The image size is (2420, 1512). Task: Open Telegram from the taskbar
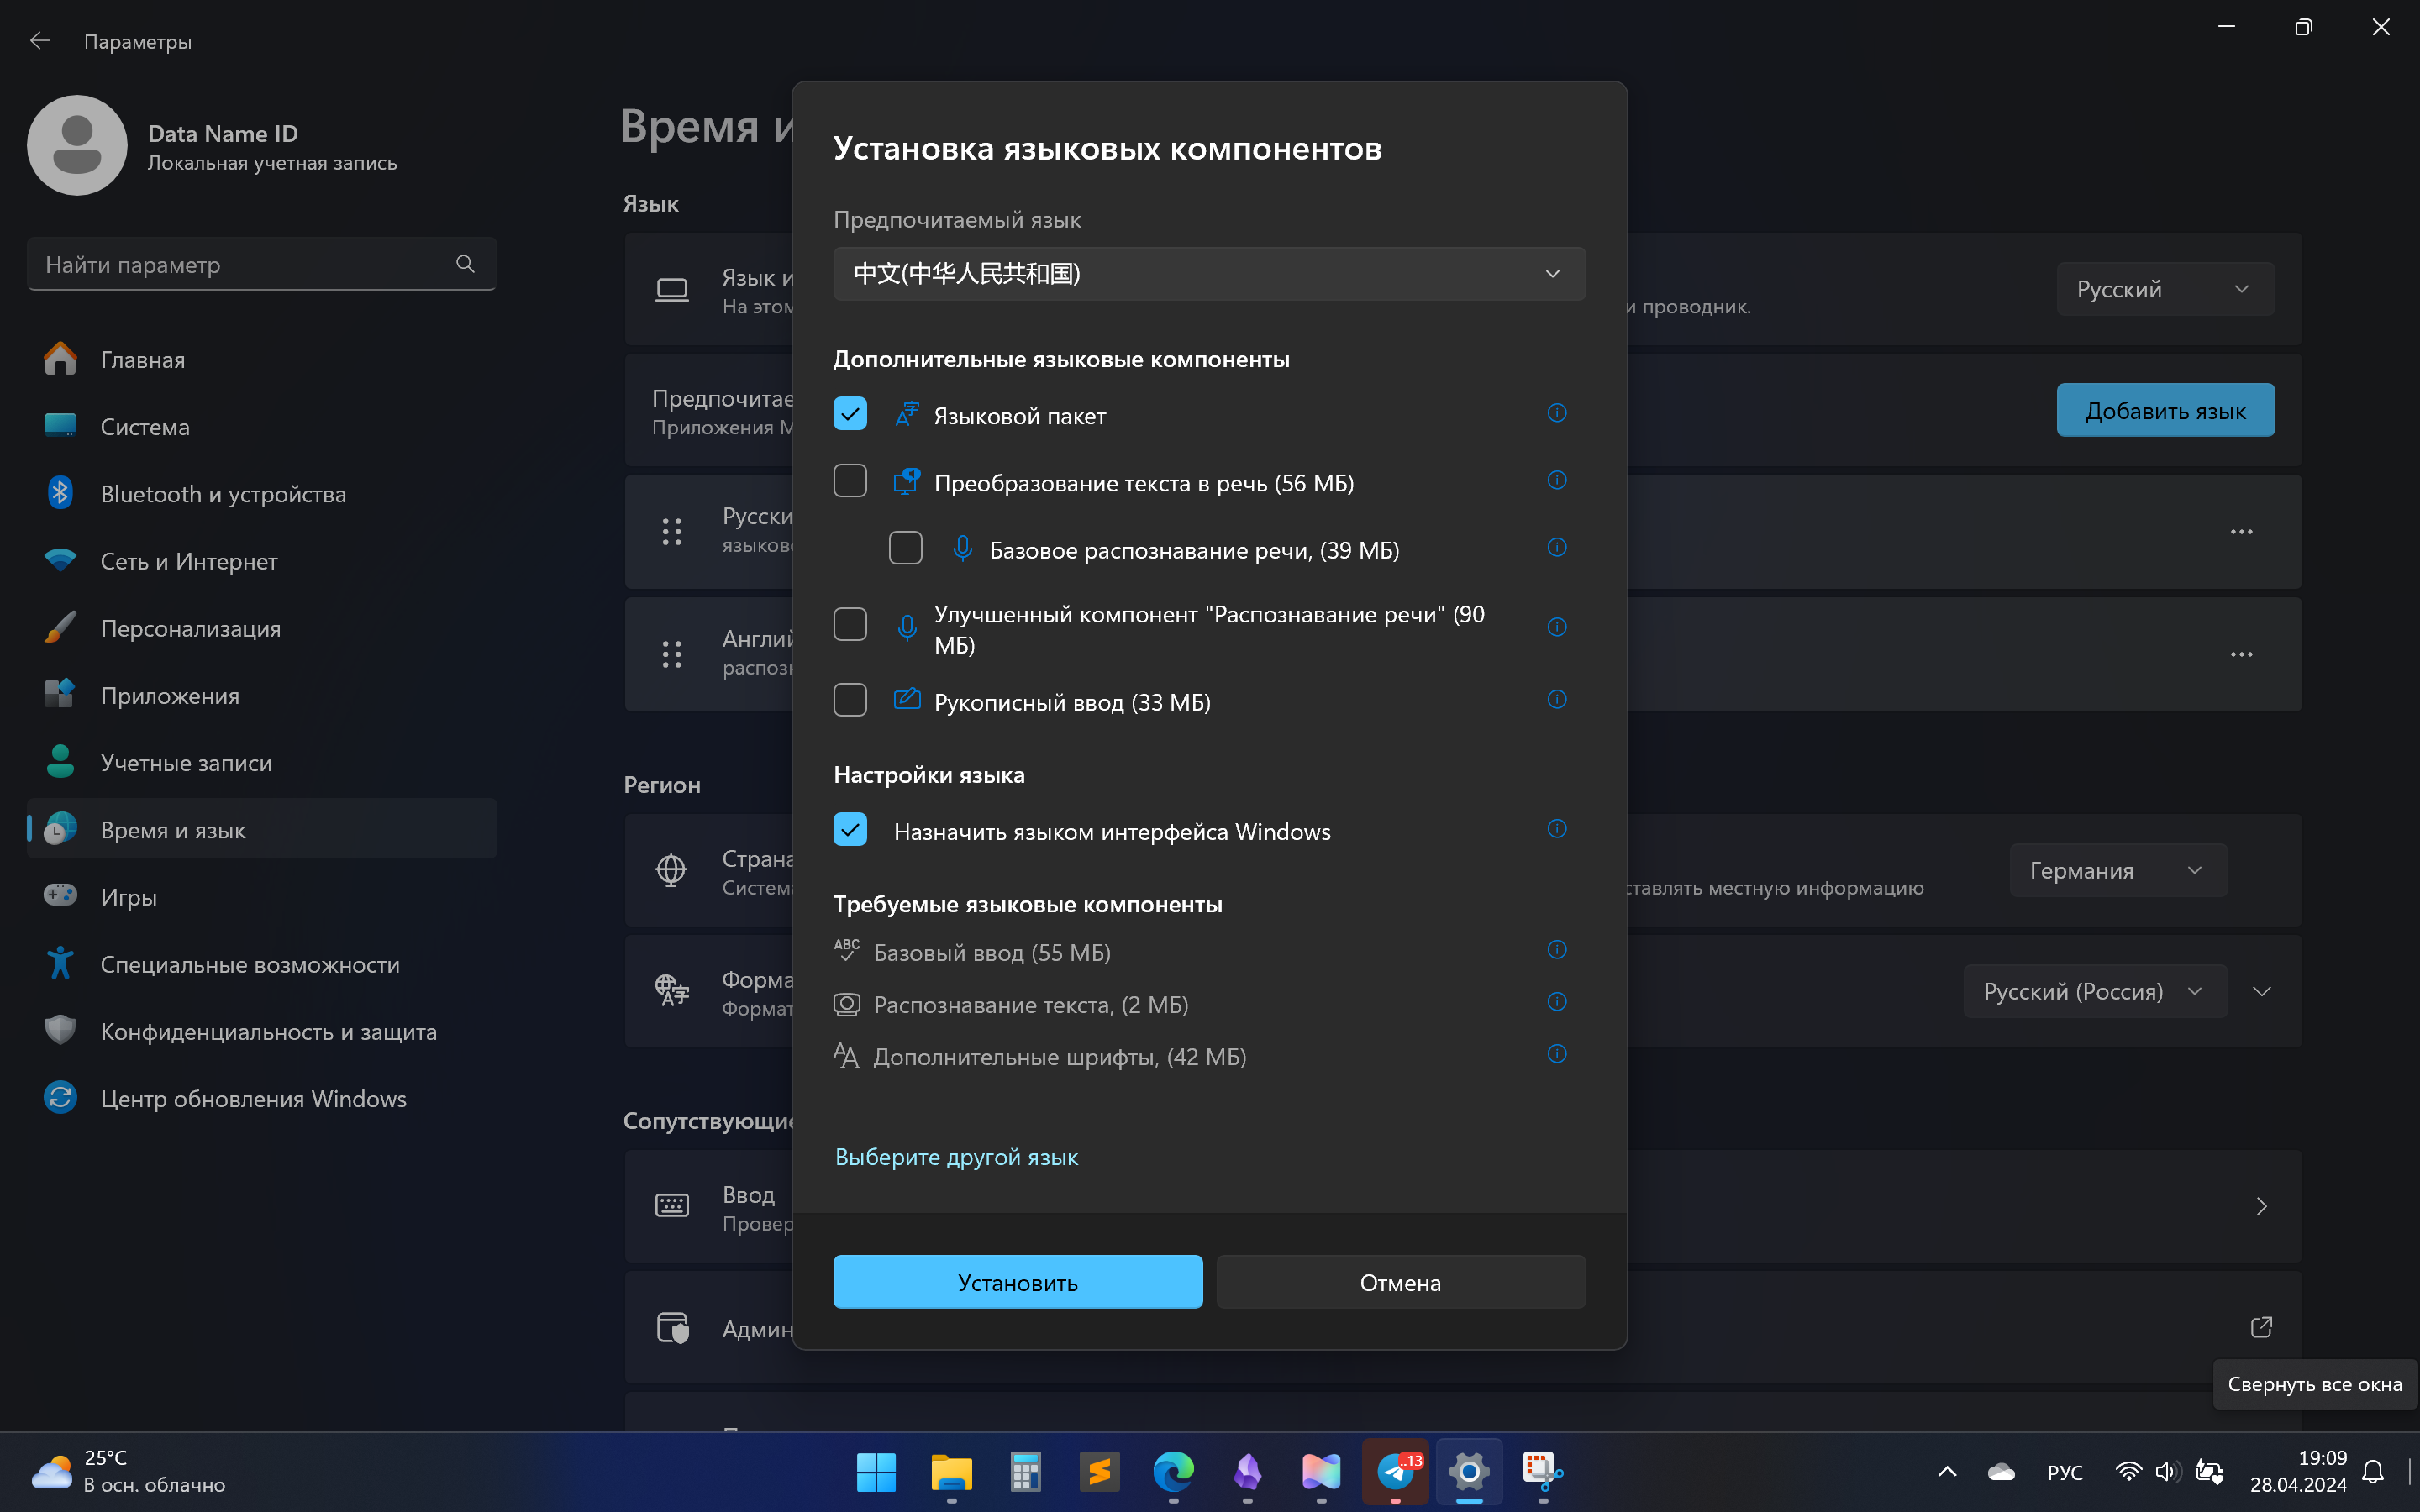(1395, 1471)
